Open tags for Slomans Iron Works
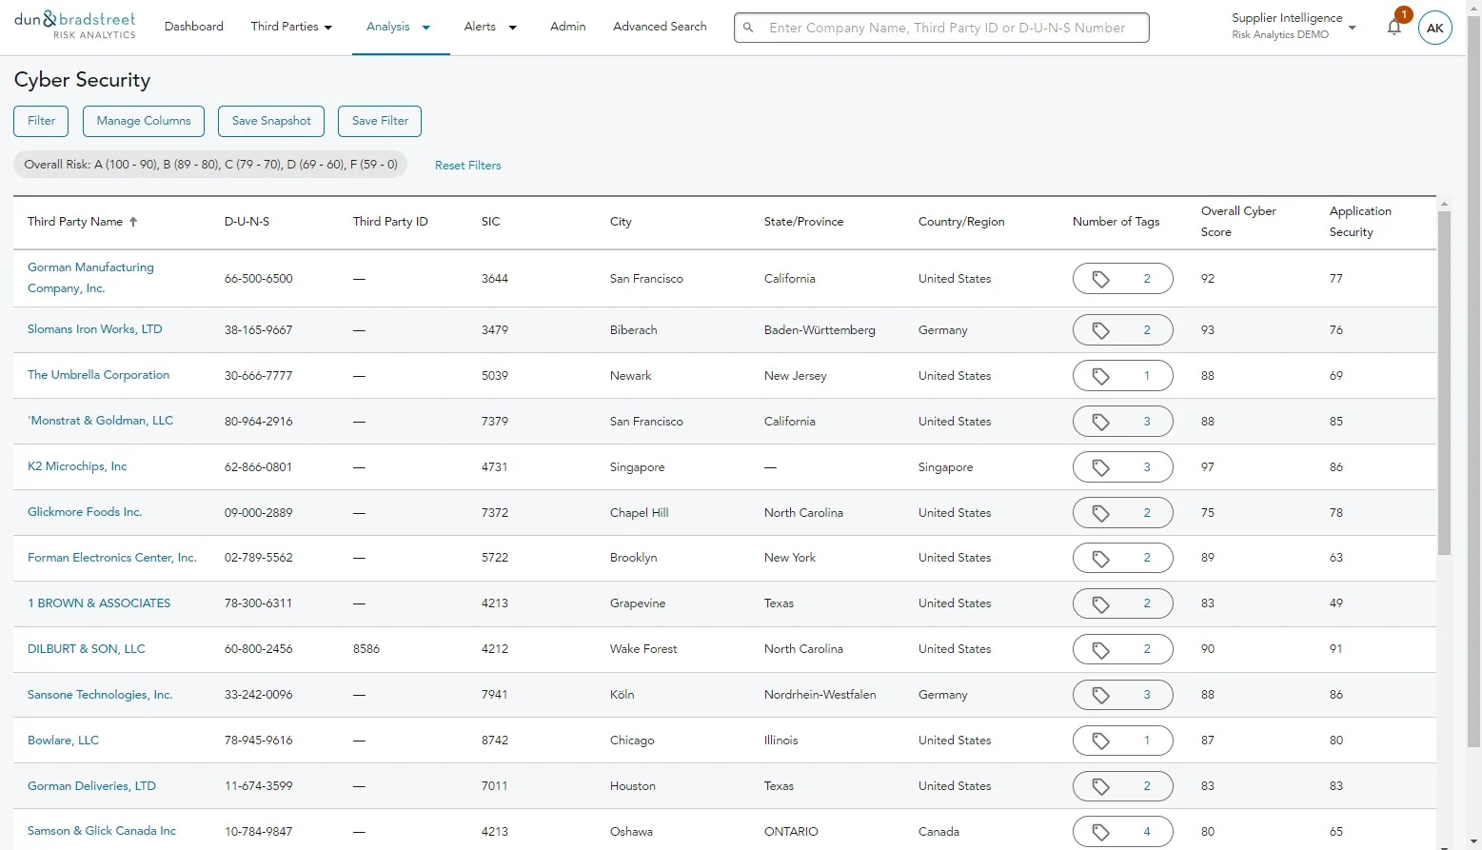The width and height of the screenshot is (1482, 850). coord(1122,330)
